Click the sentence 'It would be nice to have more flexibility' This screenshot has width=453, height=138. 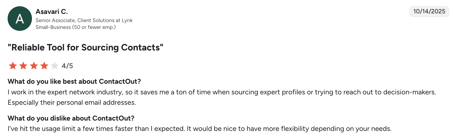[289, 129]
